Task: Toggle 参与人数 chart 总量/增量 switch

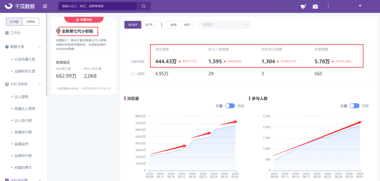Action: tap(355, 106)
